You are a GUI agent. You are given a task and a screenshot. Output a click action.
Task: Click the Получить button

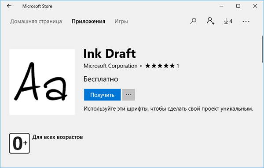103,95
